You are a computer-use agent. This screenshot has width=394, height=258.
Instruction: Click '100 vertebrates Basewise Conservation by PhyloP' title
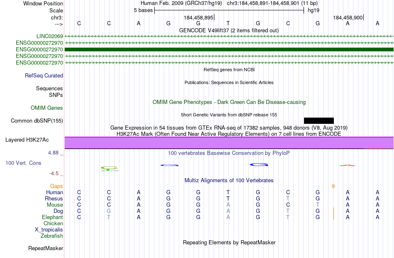229,153
